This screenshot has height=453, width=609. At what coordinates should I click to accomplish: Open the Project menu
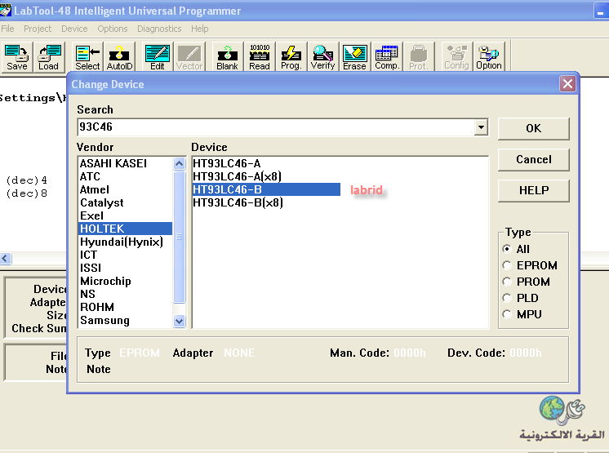tap(38, 29)
